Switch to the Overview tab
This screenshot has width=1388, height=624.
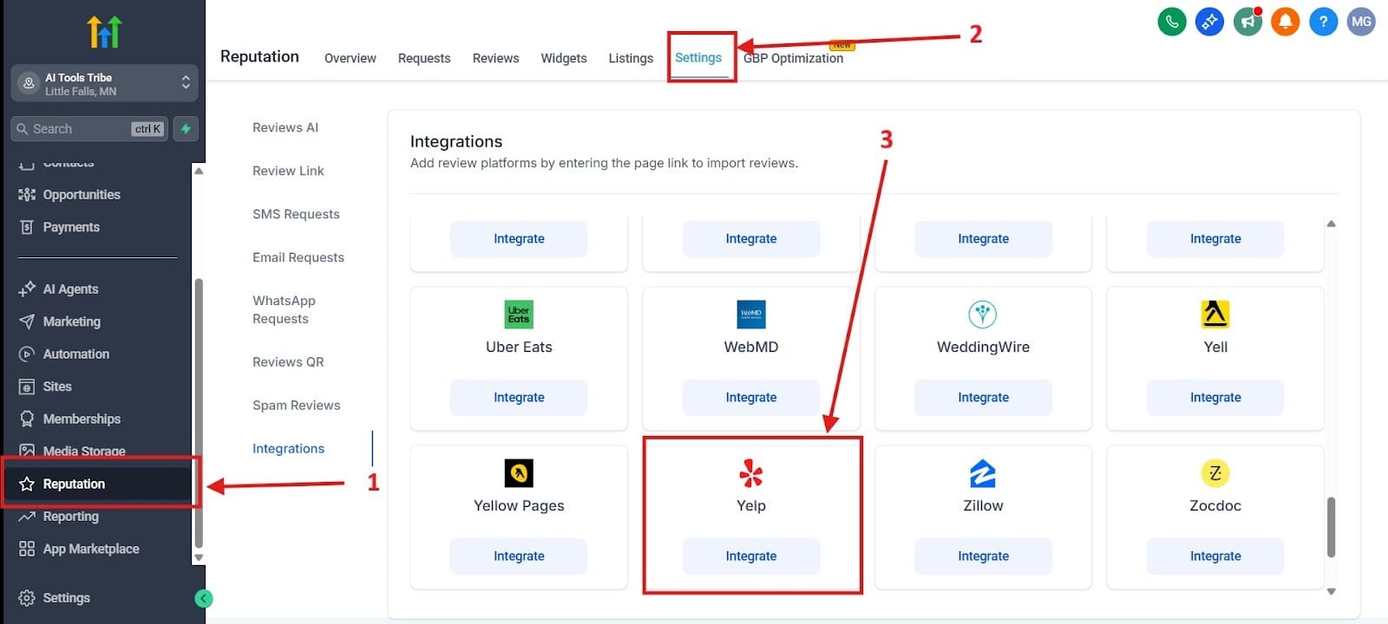click(350, 58)
